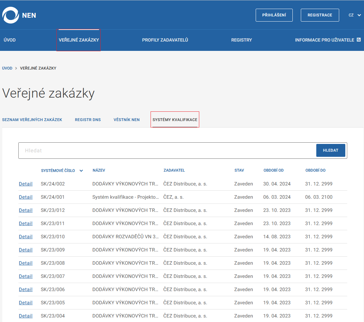Viewport: 364px width, 322px height.
Task: Click the NEN logo icon
Action: click(x=11, y=15)
